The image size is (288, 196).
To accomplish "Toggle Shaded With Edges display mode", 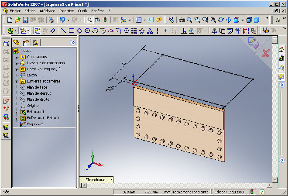I will (x=249, y=20).
